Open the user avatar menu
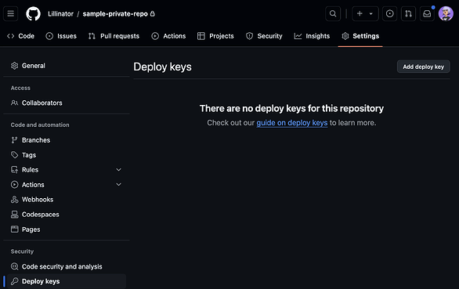Image resolution: width=459 pixels, height=289 pixels. tap(446, 14)
